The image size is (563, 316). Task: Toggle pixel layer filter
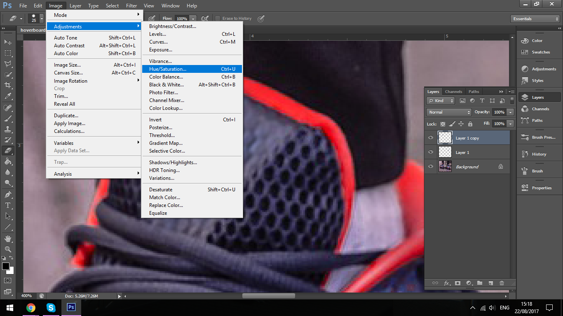[x=462, y=101]
